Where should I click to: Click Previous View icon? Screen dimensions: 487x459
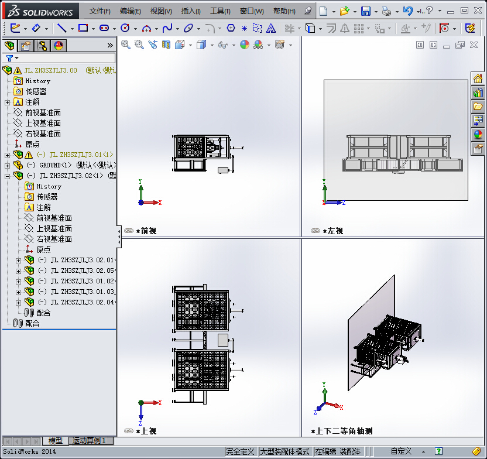153,44
